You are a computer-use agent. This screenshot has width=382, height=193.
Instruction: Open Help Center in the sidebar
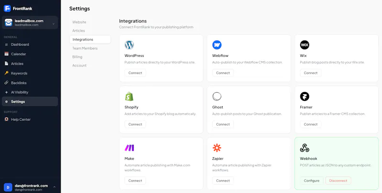tap(30, 119)
